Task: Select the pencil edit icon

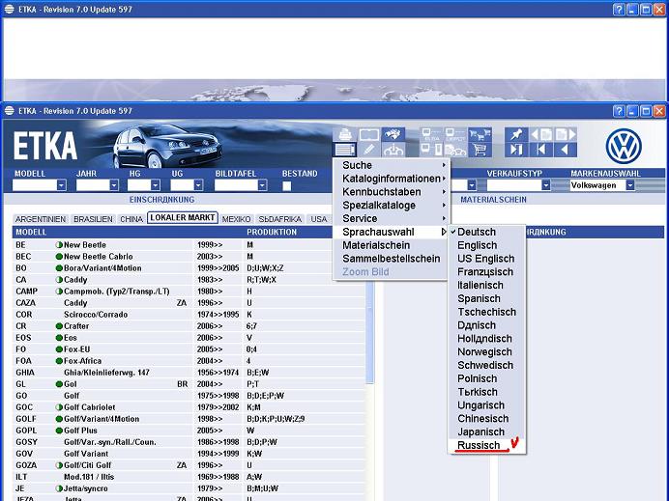Action: [369, 150]
